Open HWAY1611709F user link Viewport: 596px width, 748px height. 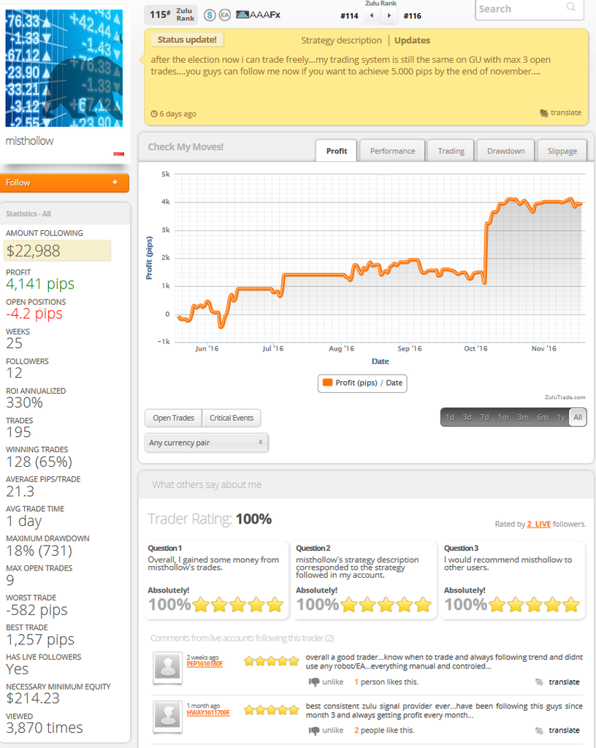(208, 713)
